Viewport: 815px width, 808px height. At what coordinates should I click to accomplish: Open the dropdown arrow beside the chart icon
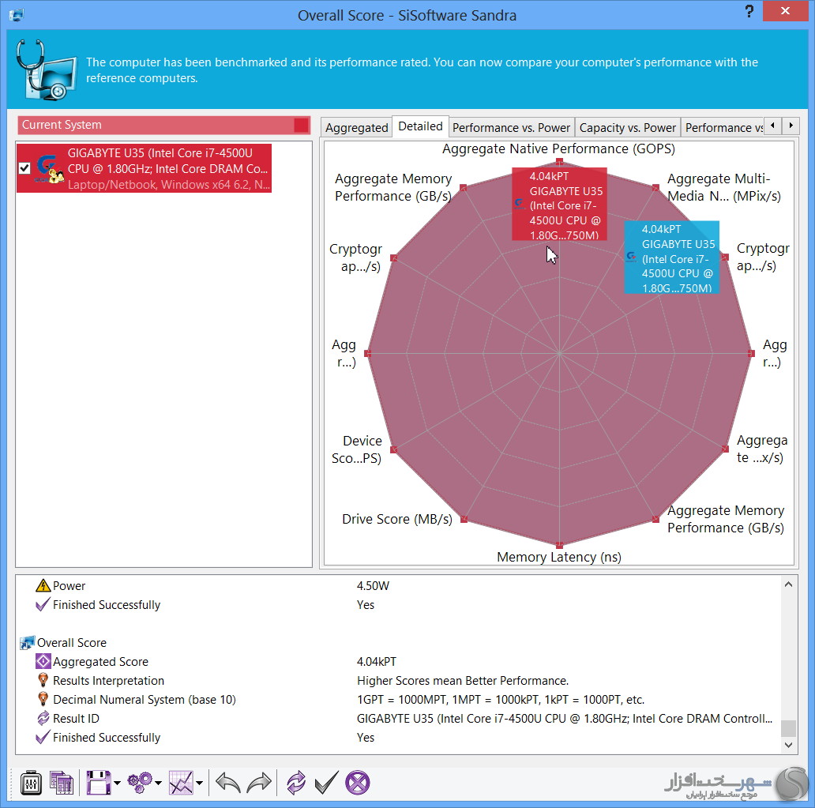pos(199,784)
